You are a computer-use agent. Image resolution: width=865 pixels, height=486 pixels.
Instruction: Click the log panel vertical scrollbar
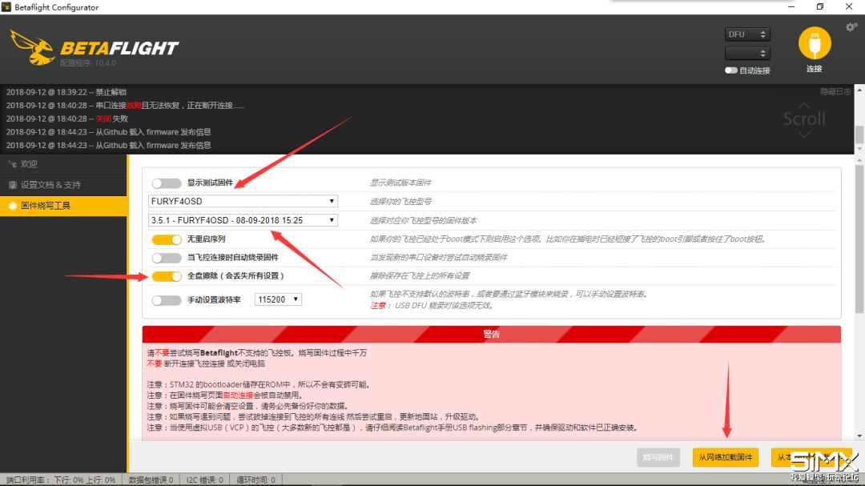click(x=859, y=135)
